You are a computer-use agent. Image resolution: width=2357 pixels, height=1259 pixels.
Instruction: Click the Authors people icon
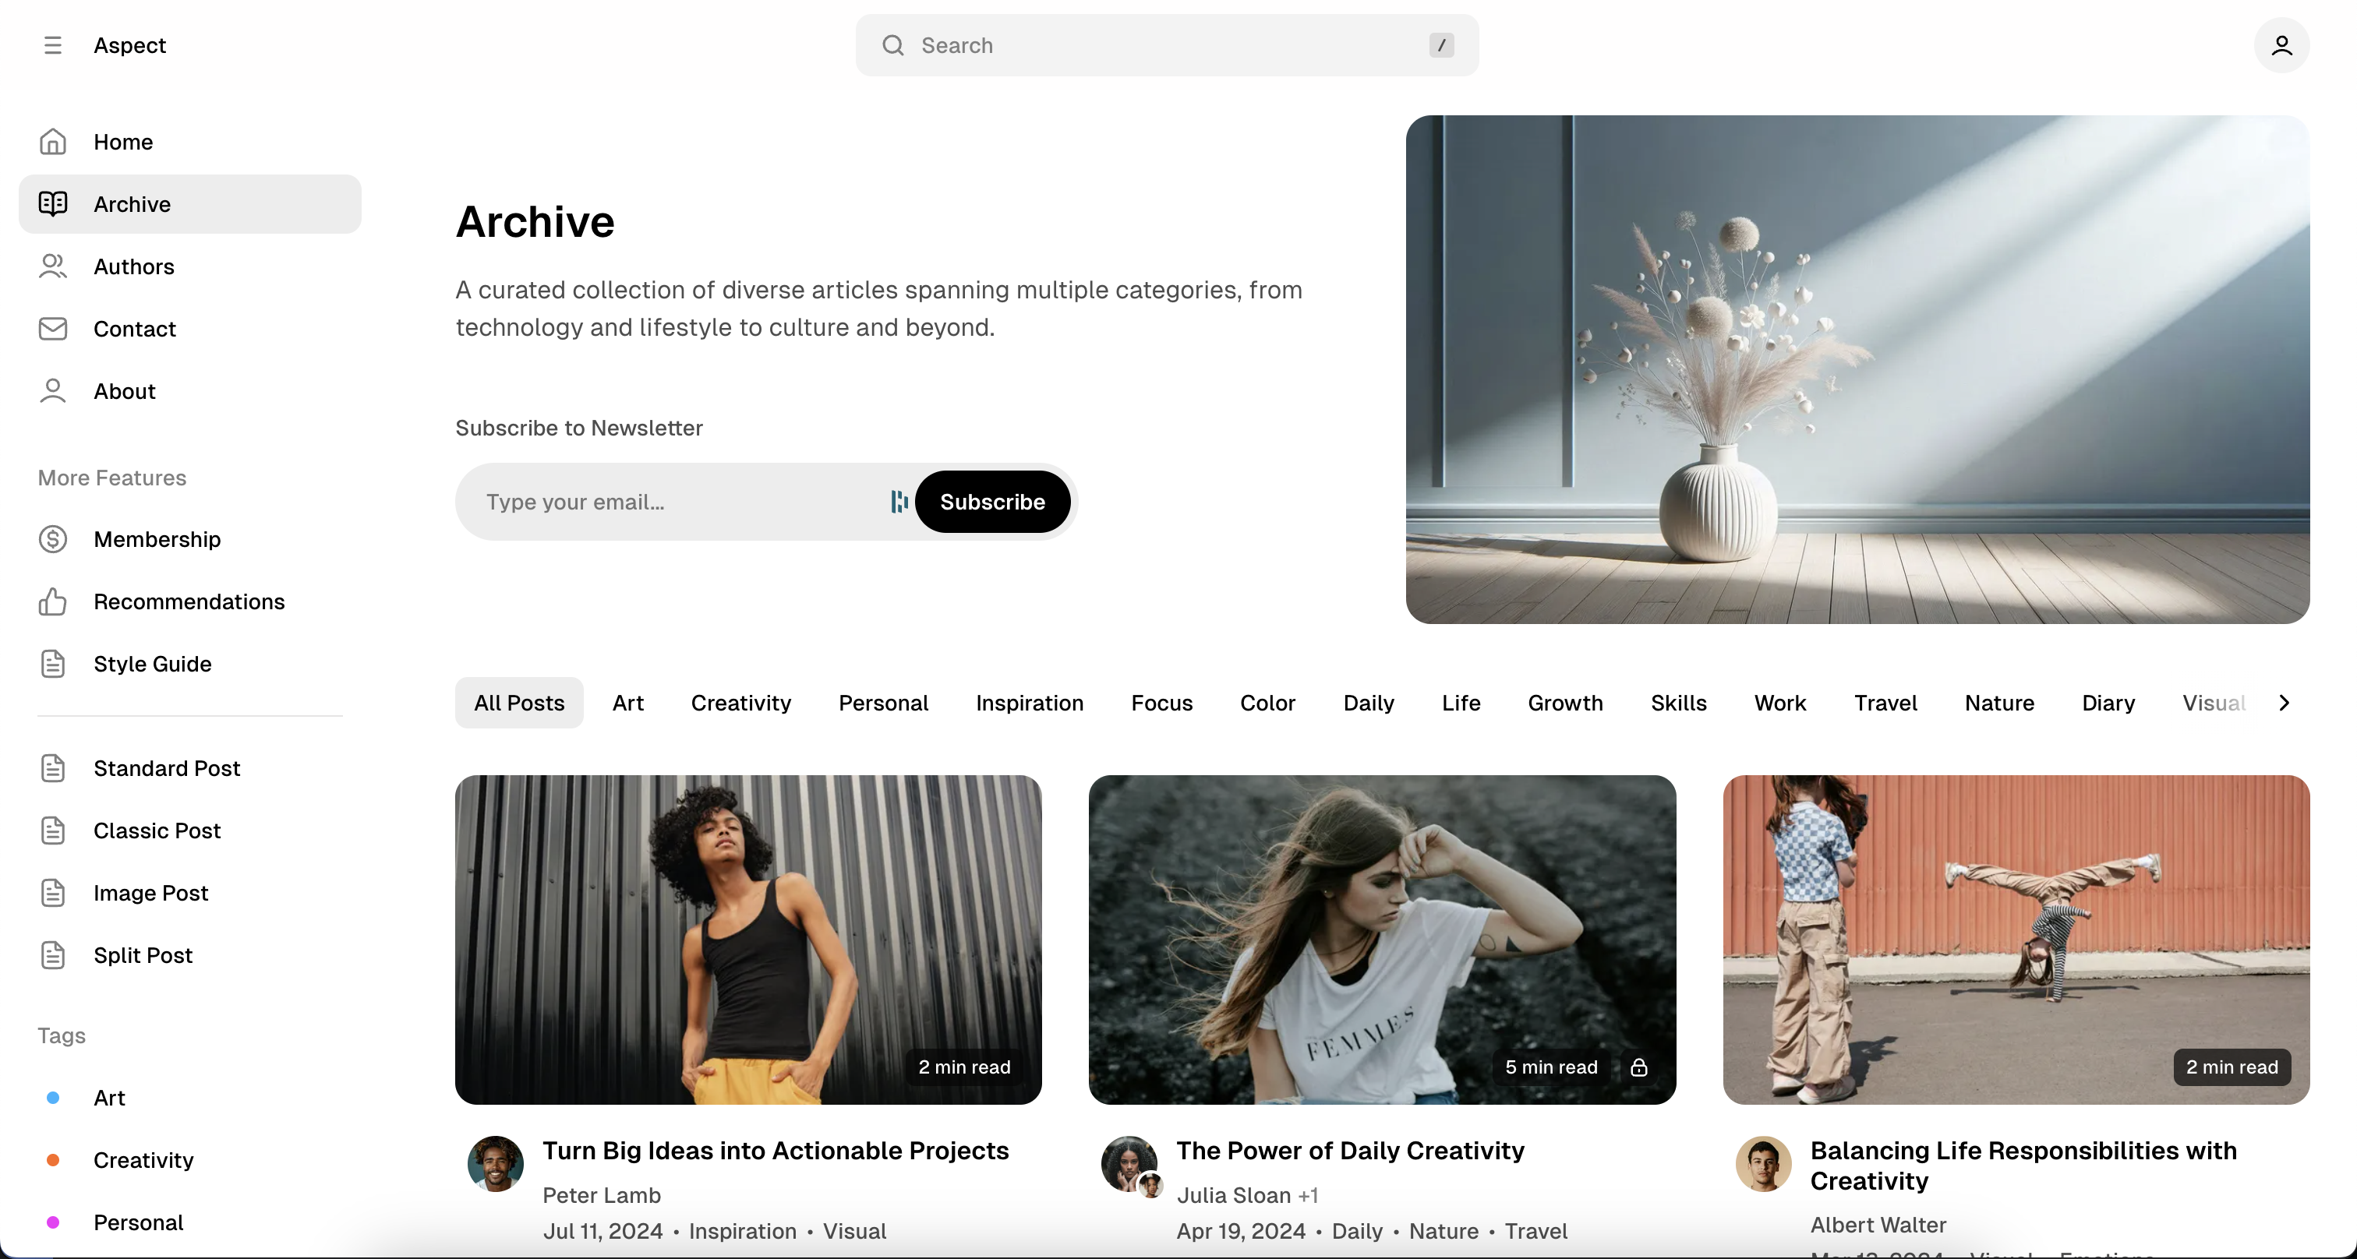pos(53,266)
